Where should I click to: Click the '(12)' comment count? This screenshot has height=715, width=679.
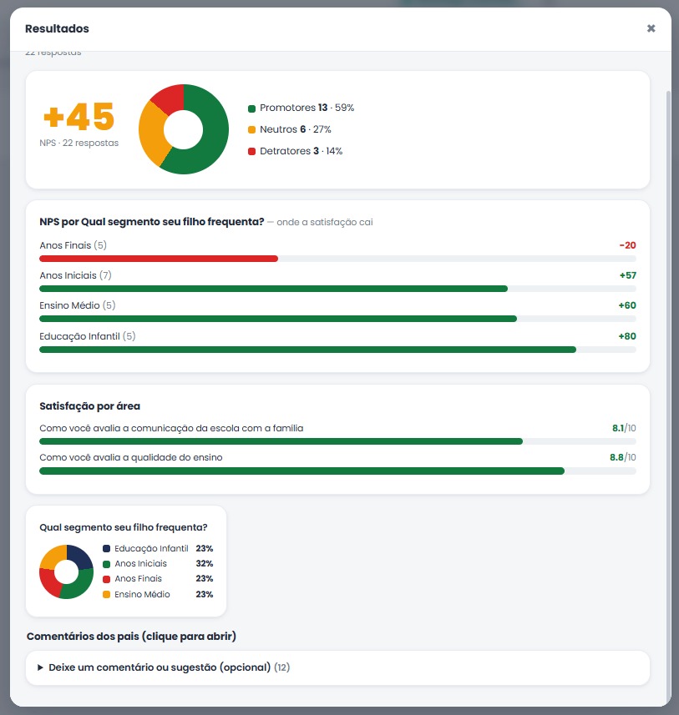tap(281, 667)
